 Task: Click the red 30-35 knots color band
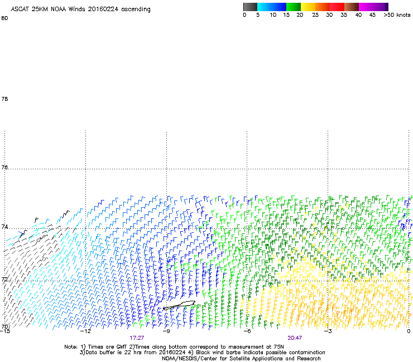pos(337,7)
